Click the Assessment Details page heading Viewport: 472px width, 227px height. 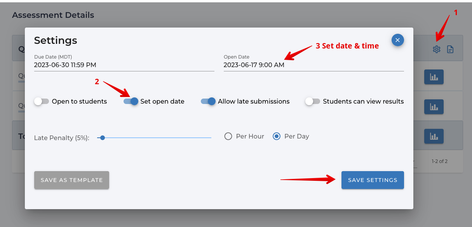pos(53,15)
